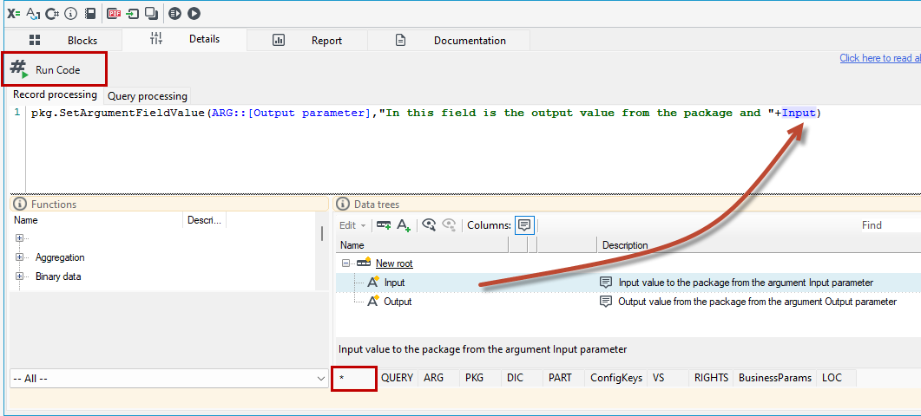Click the notebook icon in top toolbar
The image size is (921, 416).
[90, 13]
